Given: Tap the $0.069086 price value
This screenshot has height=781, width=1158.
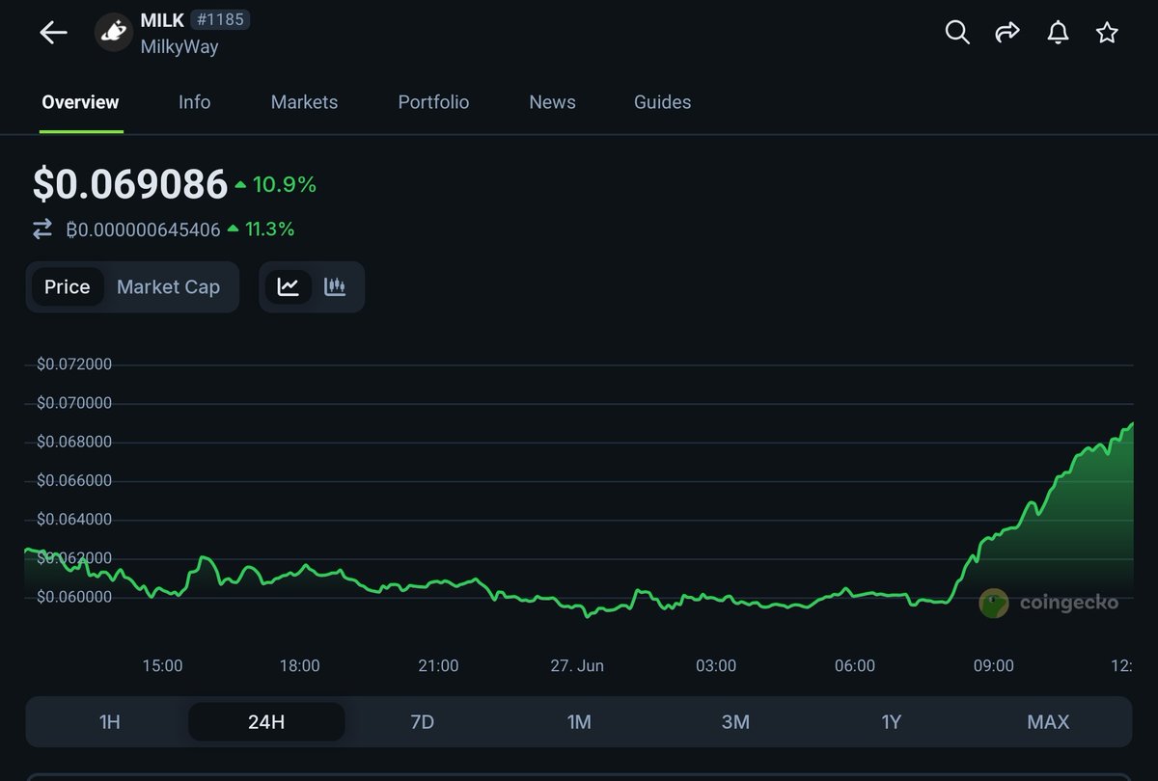Looking at the screenshot, I should tap(130, 184).
